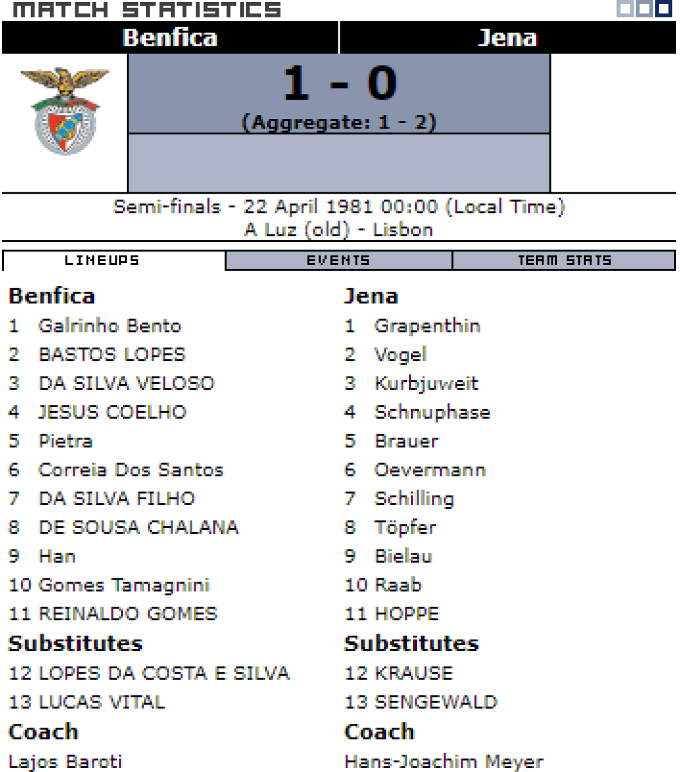Open the Team Stats tab

pyautogui.click(x=564, y=261)
